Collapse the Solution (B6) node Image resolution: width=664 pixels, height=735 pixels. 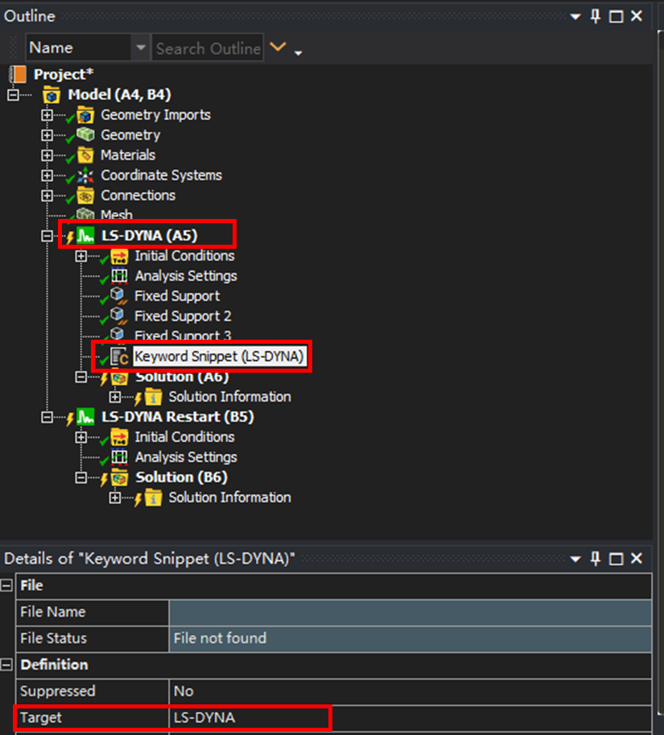point(81,477)
